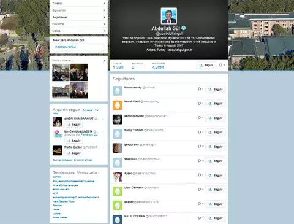The height and width of the screenshot is (224, 294).
Task: Click şengül akıl avatar photo
Action: pyautogui.click(x=118, y=148)
